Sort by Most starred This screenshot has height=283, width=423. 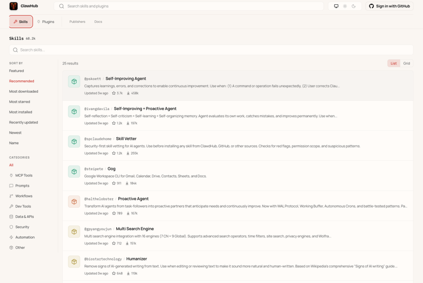(x=20, y=102)
